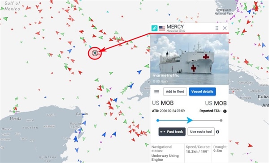Click the Mérida city label on map

[x=15, y=118]
